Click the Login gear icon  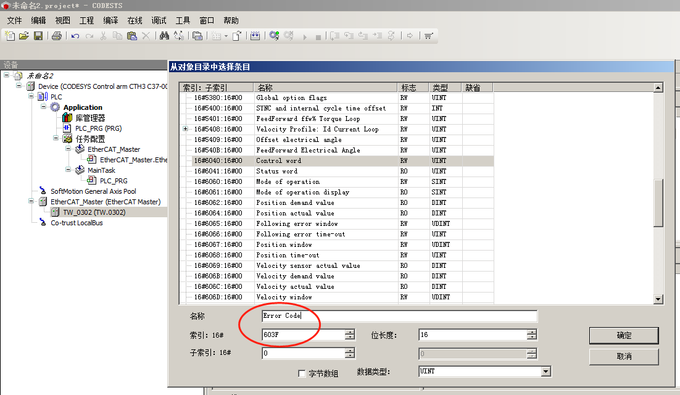(x=274, y=36)
